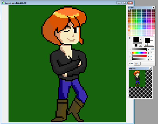Click the luminance value field beside gray slider

(x=152, y=59)
